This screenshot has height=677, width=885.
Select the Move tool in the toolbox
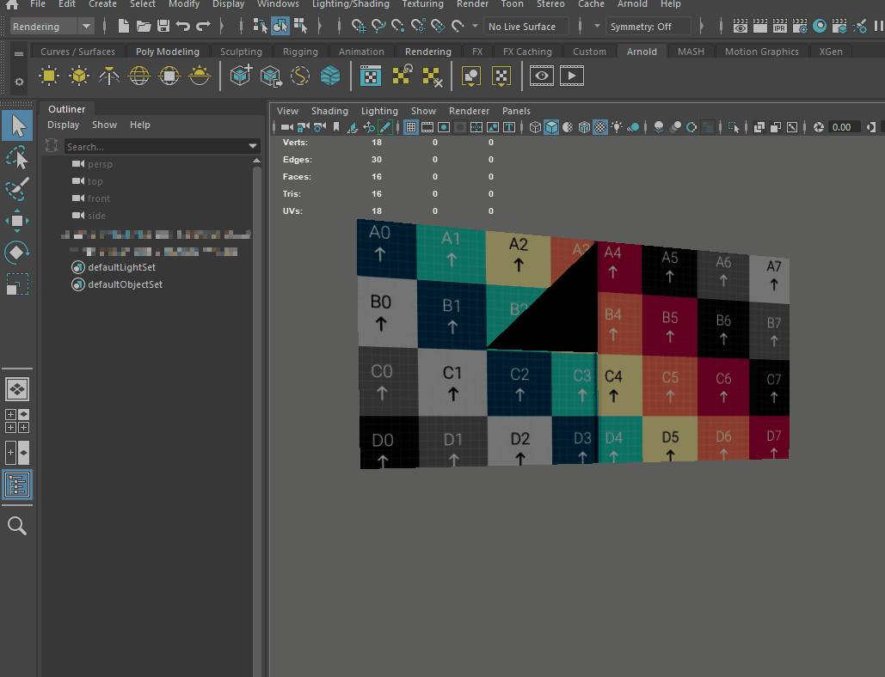coord(17,221)
